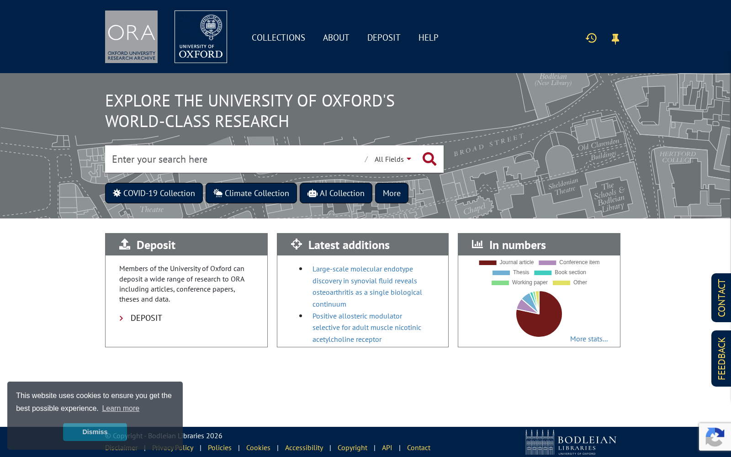Follow the Learn more cookie link

click(x=121, y=408)
